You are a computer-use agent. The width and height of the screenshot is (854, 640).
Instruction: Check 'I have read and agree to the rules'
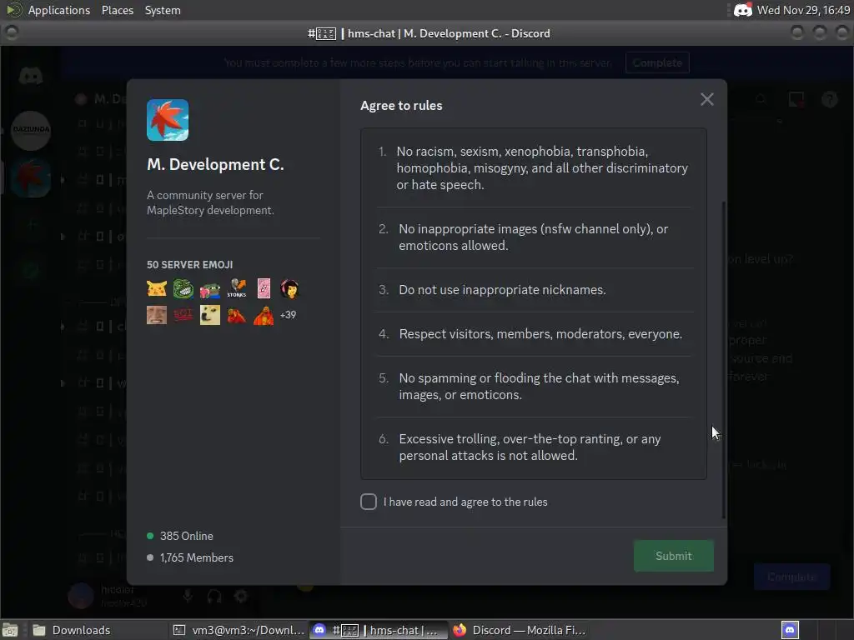(368, 502)
